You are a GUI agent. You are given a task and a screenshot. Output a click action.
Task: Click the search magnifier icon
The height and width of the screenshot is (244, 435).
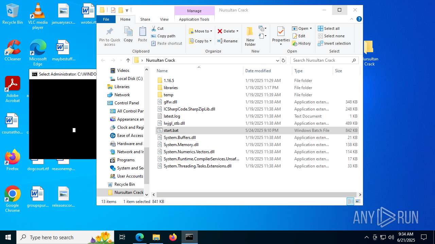click(354, 60)
